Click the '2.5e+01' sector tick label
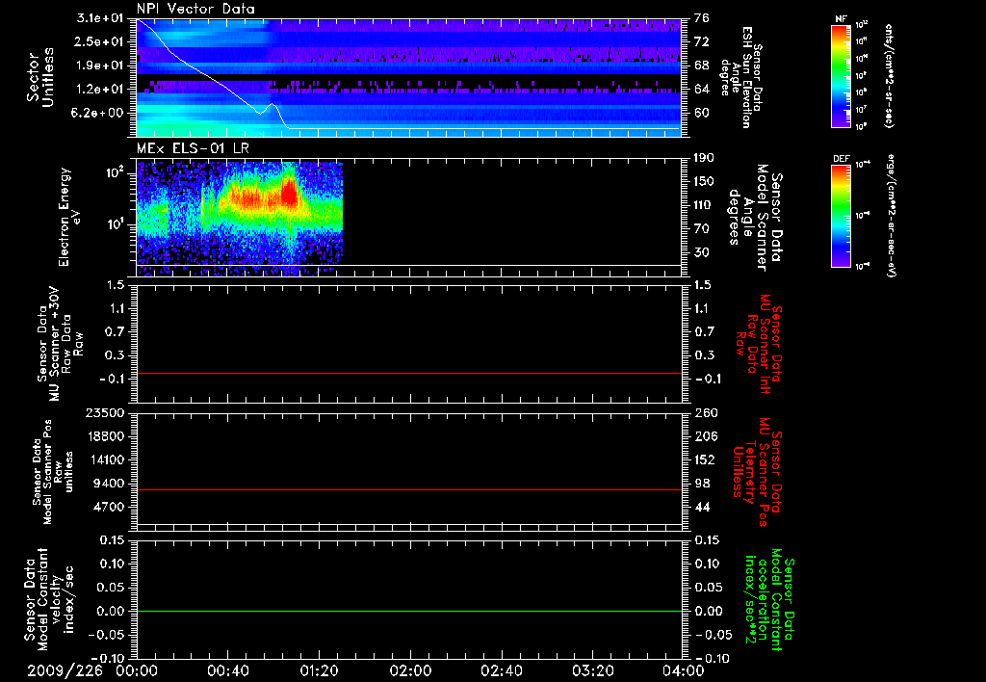 point(100,41)
